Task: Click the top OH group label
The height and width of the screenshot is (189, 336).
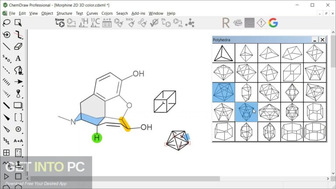Action: tap(138, 73)
